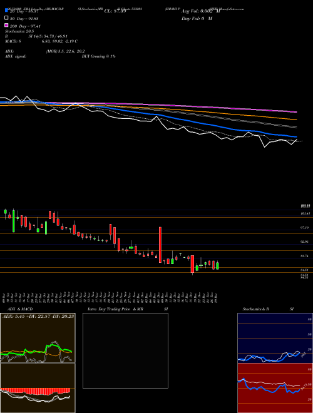Click the 'BUY Growing @ 1%' signal text

98,56
